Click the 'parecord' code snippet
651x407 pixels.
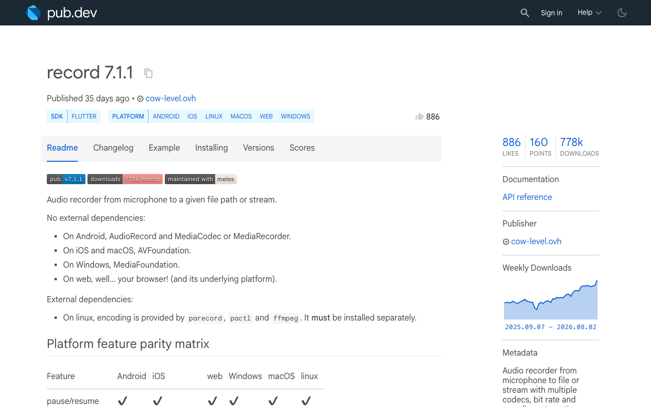point(205,318)
